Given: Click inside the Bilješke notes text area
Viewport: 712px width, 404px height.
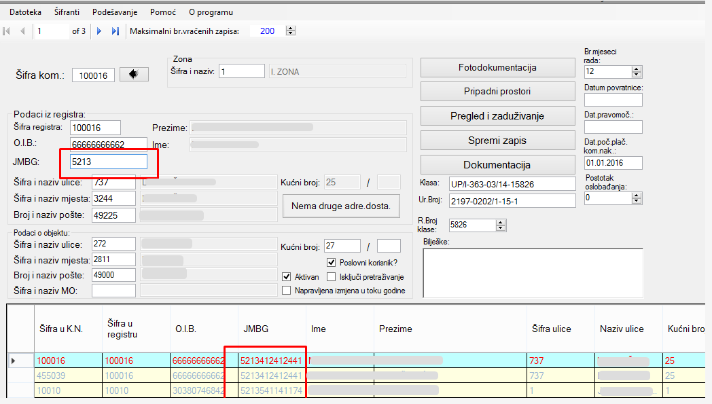Looking at the screenshot, I should 532,273.
